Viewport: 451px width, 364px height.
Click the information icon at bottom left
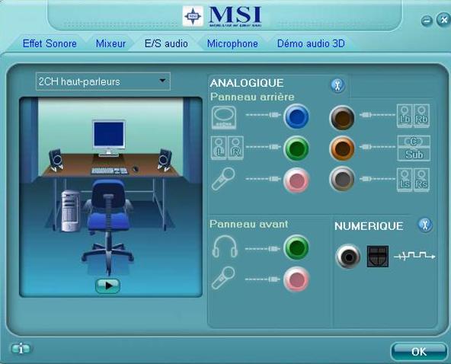[x=21, y=349]
